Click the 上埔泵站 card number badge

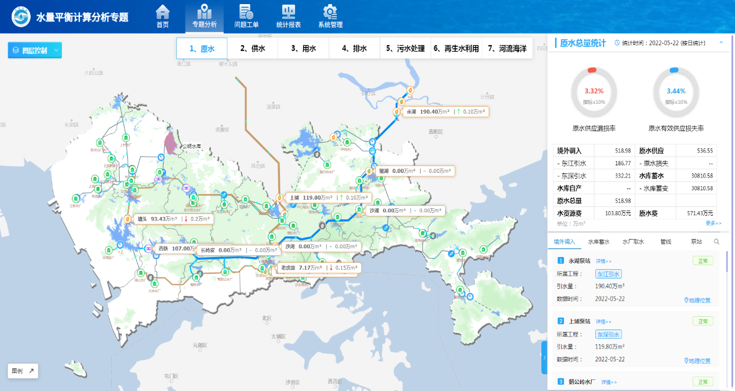[x=561, y=321]
